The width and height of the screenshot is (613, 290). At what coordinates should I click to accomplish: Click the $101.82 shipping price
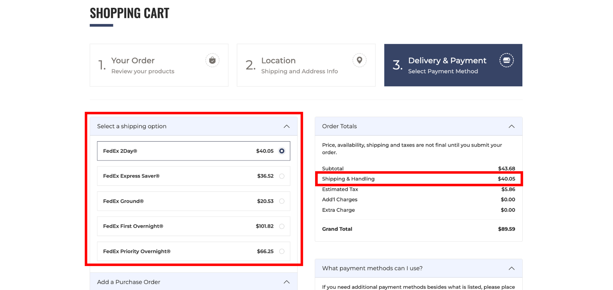coord(265,226)
